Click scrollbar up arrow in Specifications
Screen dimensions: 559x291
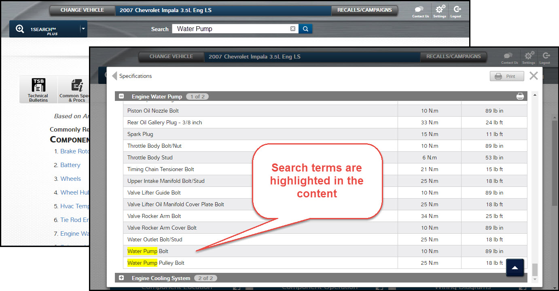[535, 95]
